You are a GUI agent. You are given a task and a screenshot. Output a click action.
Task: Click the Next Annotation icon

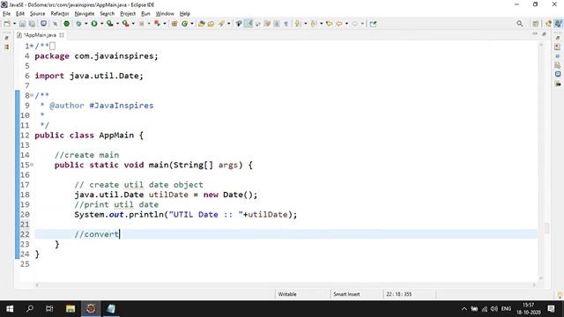(x=298, y=24)
